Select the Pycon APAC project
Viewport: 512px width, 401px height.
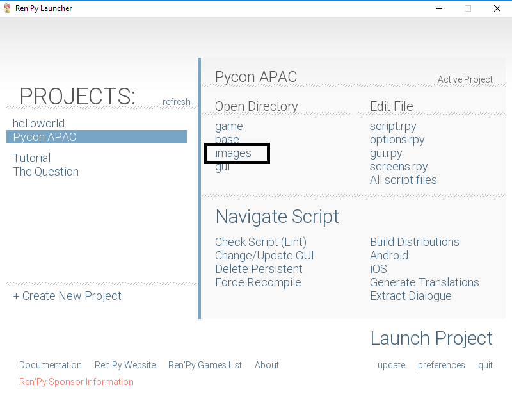97,137
